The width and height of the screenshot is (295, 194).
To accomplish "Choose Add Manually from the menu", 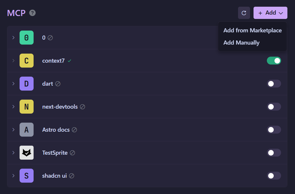I will point(241,43).
